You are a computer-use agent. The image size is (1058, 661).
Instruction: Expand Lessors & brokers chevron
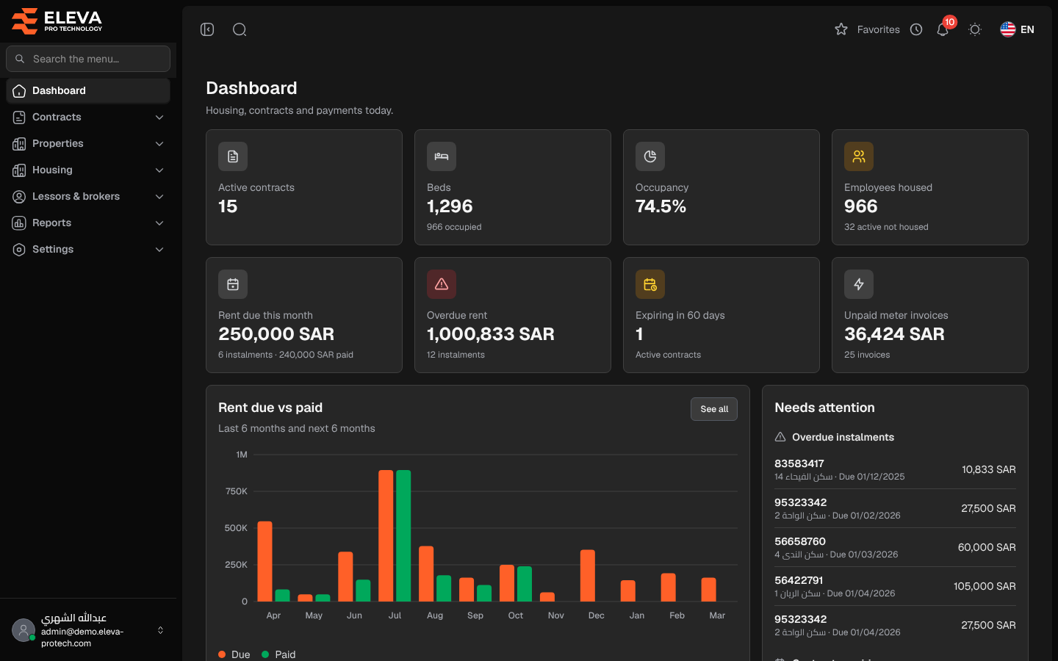(159, 197)
